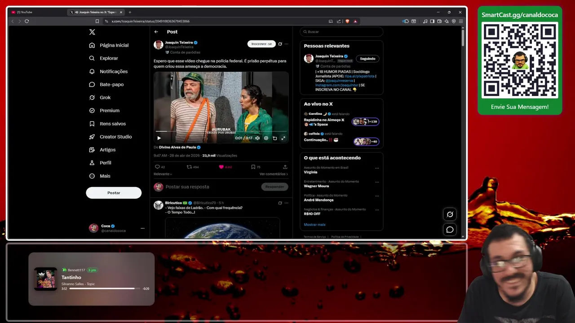Open Notificações in sidebar
The width and height of the screenshot is (575, 323).
point(109,71)
